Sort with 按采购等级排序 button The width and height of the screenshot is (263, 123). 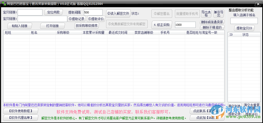pos(87,26)
